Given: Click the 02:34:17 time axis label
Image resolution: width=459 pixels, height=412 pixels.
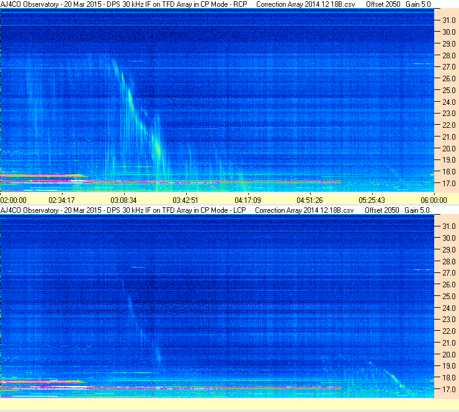Looking at the screenshot, I should tap(61, 200).
